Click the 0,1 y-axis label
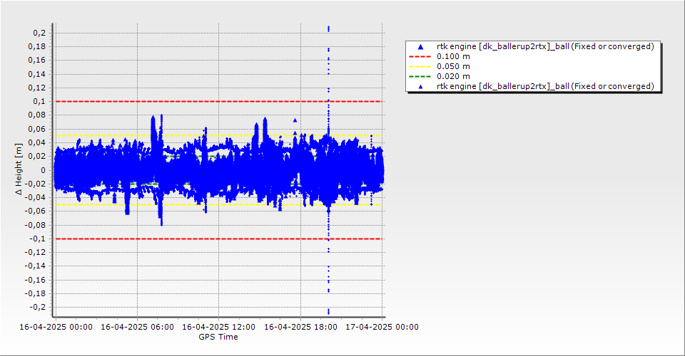This screenshot has height=356, width=685. (x=39, y=102)
